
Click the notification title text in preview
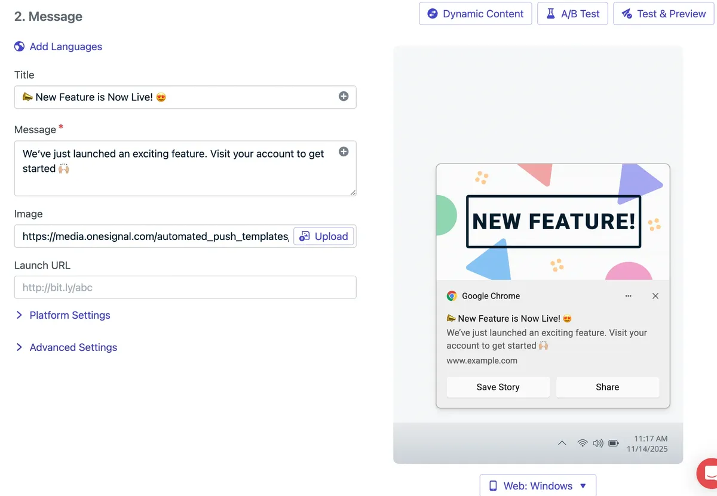coord(509,319)
